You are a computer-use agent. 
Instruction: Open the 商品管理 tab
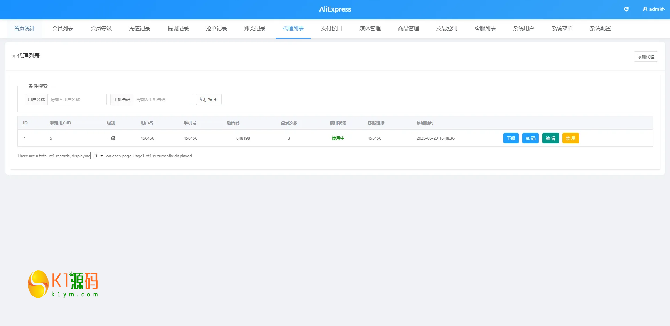(408, 29)
